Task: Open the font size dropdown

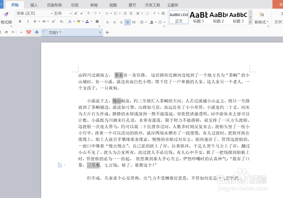Action: tap(70, 13)
